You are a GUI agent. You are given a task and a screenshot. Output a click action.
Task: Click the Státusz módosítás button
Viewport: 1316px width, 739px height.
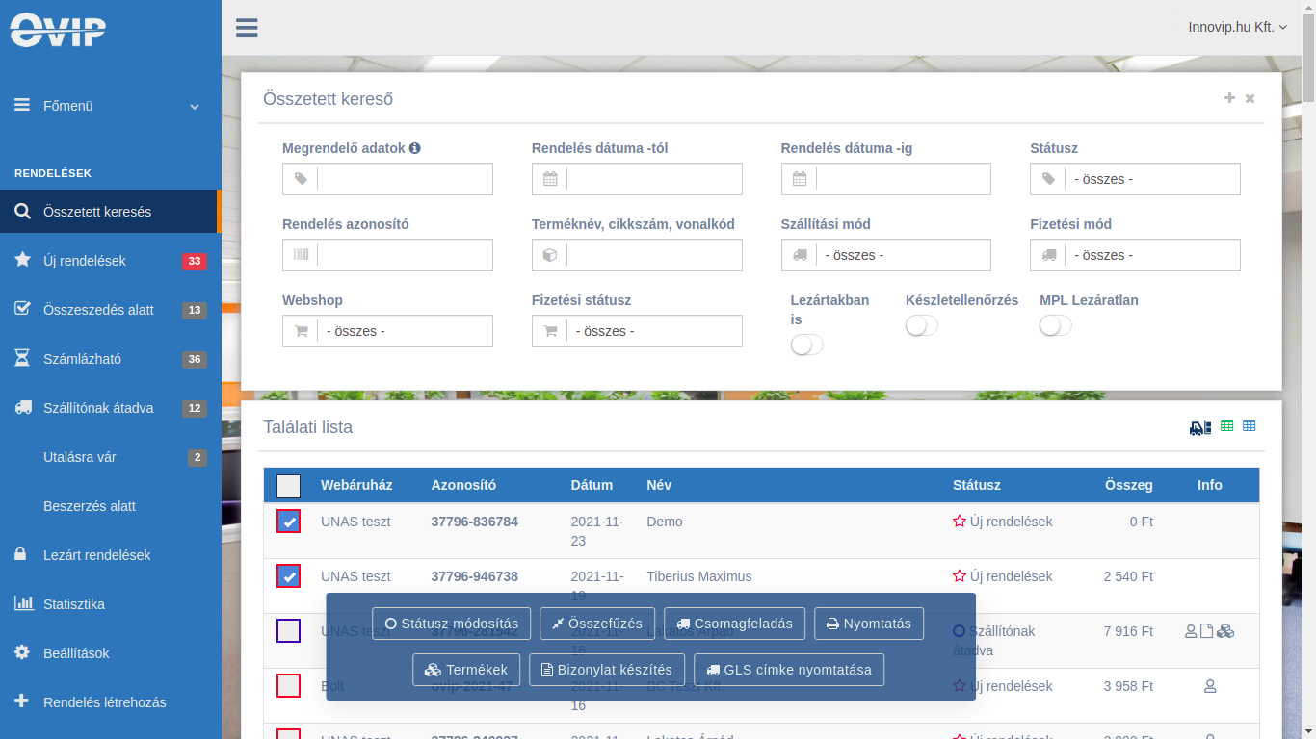pos(452,624)
